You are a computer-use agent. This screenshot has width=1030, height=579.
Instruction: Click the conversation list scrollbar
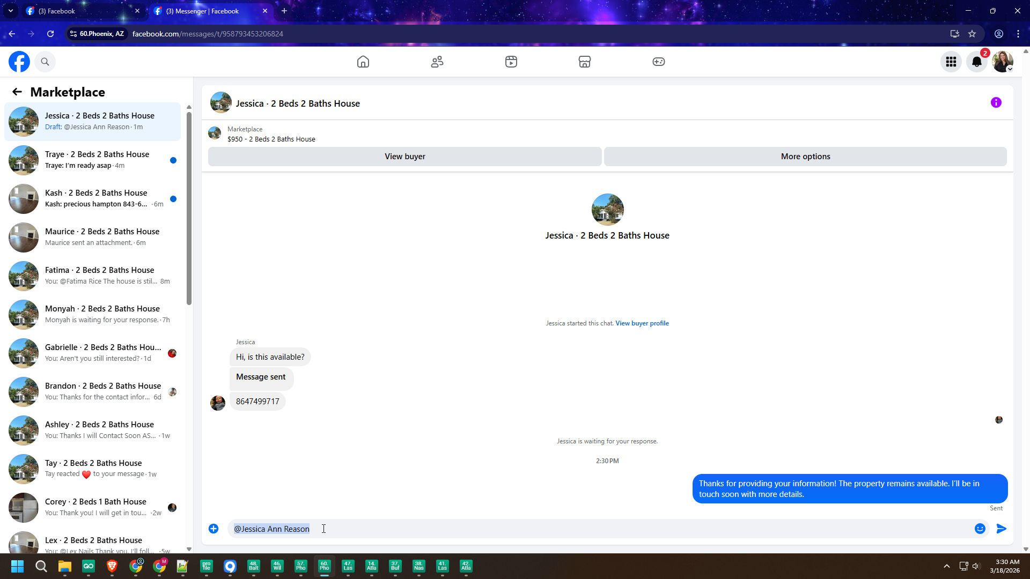click(189, 209)
